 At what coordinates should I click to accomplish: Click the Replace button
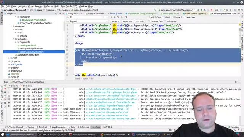[x=115, y=21]
